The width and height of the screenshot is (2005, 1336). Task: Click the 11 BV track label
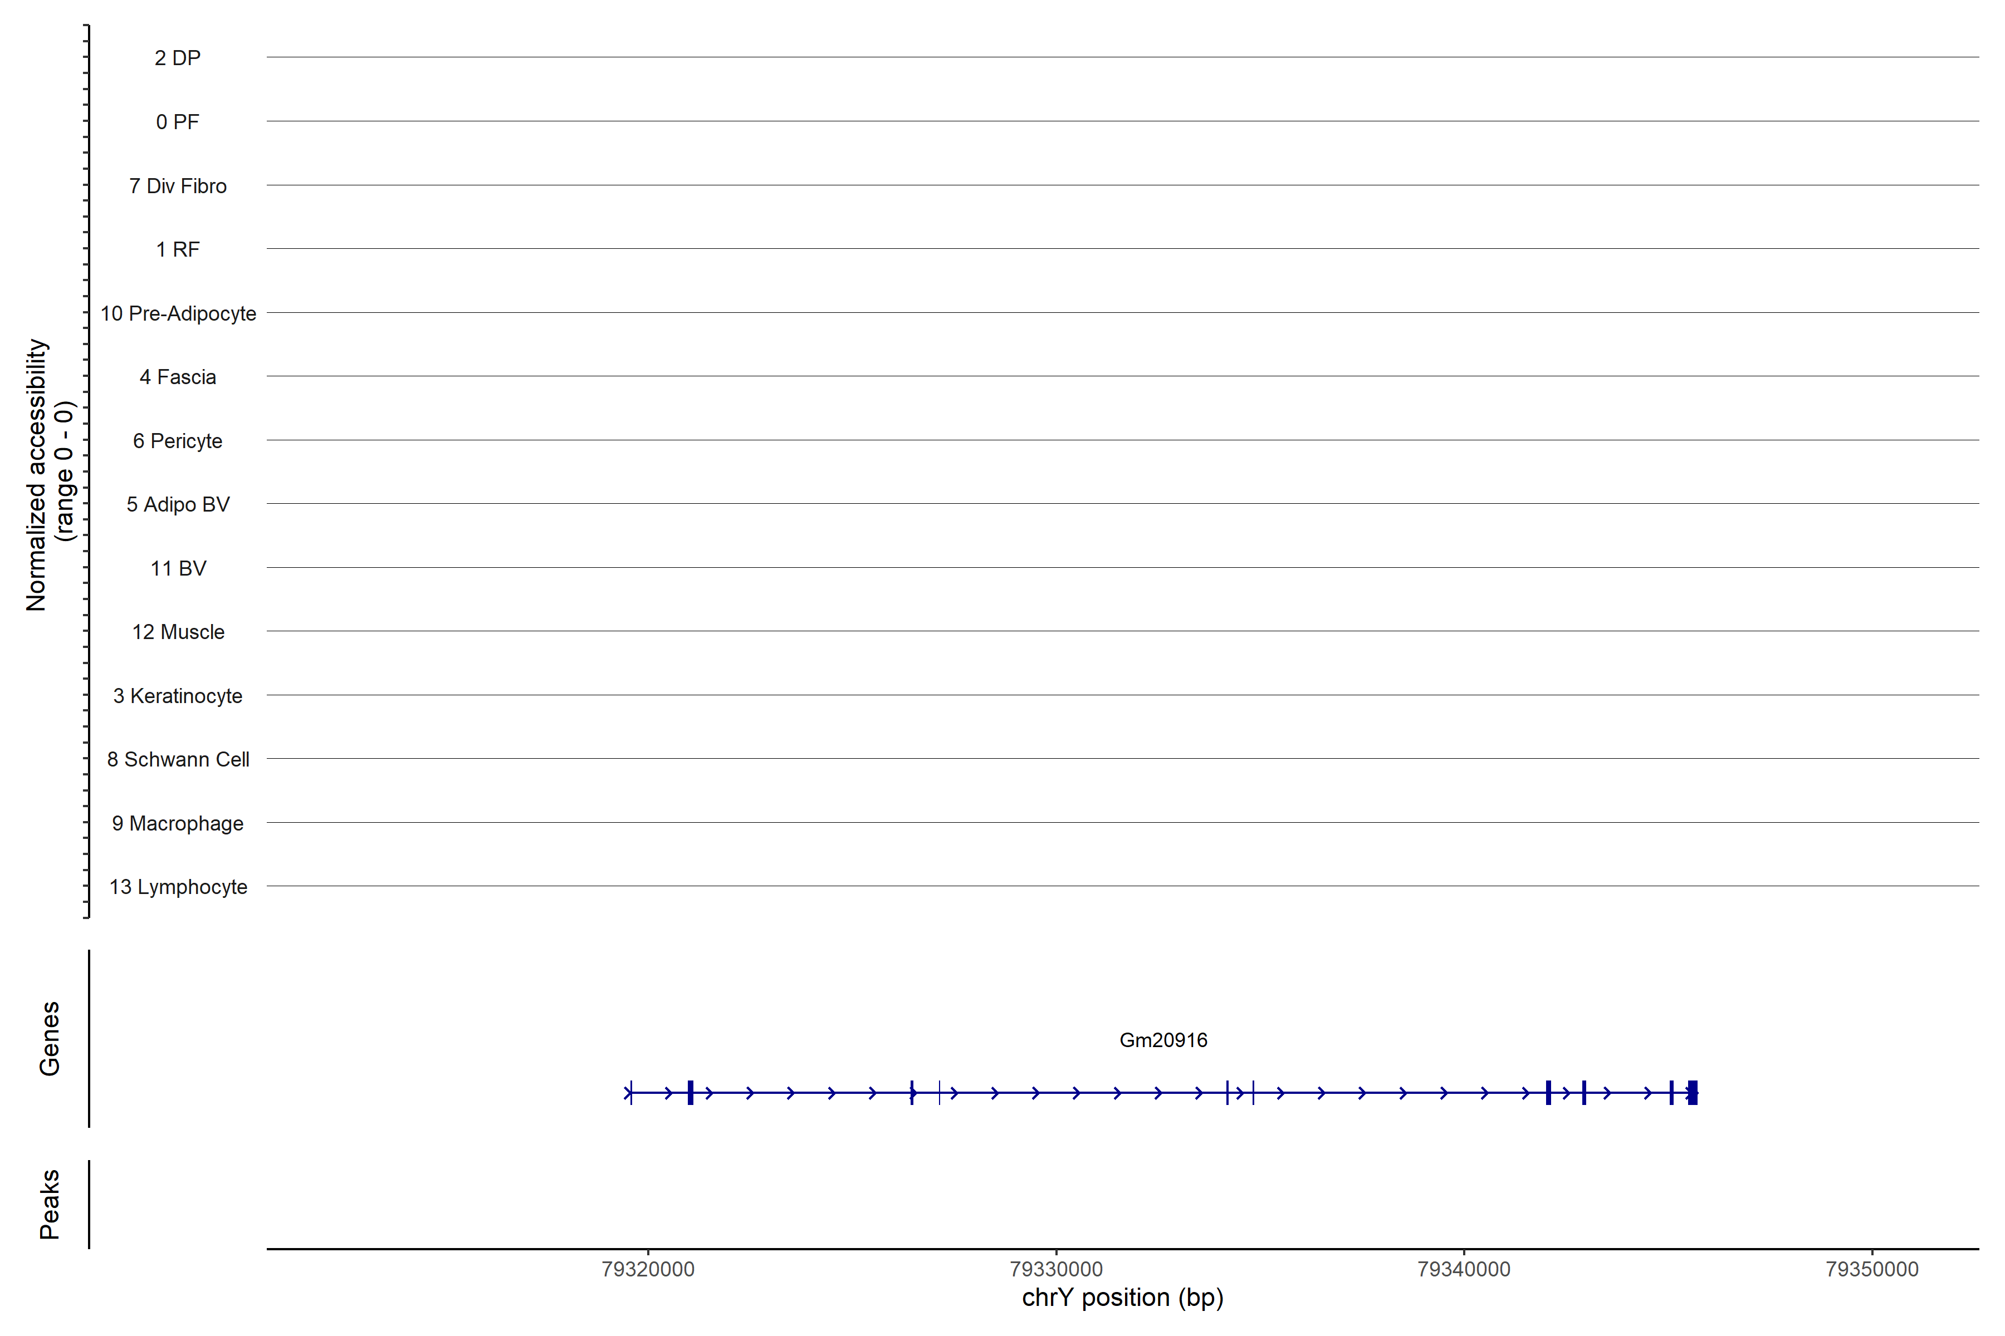177,568
